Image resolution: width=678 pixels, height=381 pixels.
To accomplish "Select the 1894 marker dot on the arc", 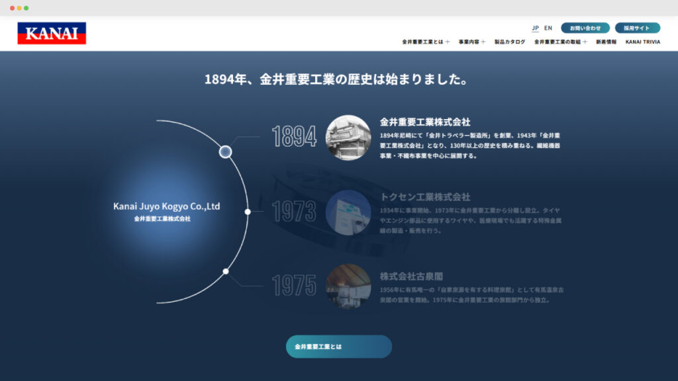I will (225, 151).
